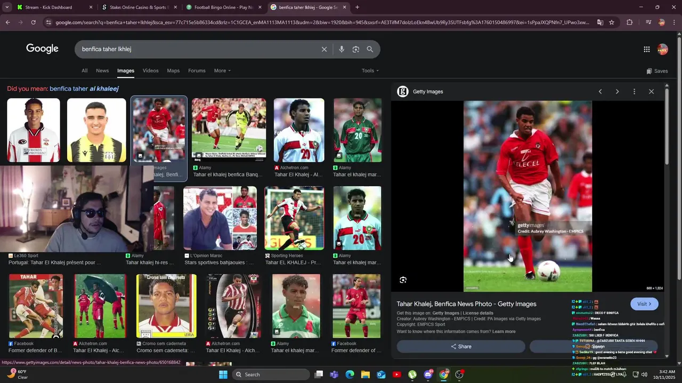Viewport: 682px width, 383px height.
Task: Click the Getty Images source logo
Action: pyautogui.click(x=403, y=91)
